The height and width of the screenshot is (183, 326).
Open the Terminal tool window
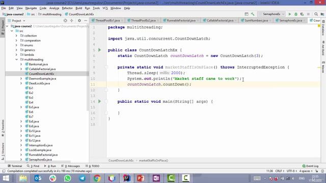point(15,166)
